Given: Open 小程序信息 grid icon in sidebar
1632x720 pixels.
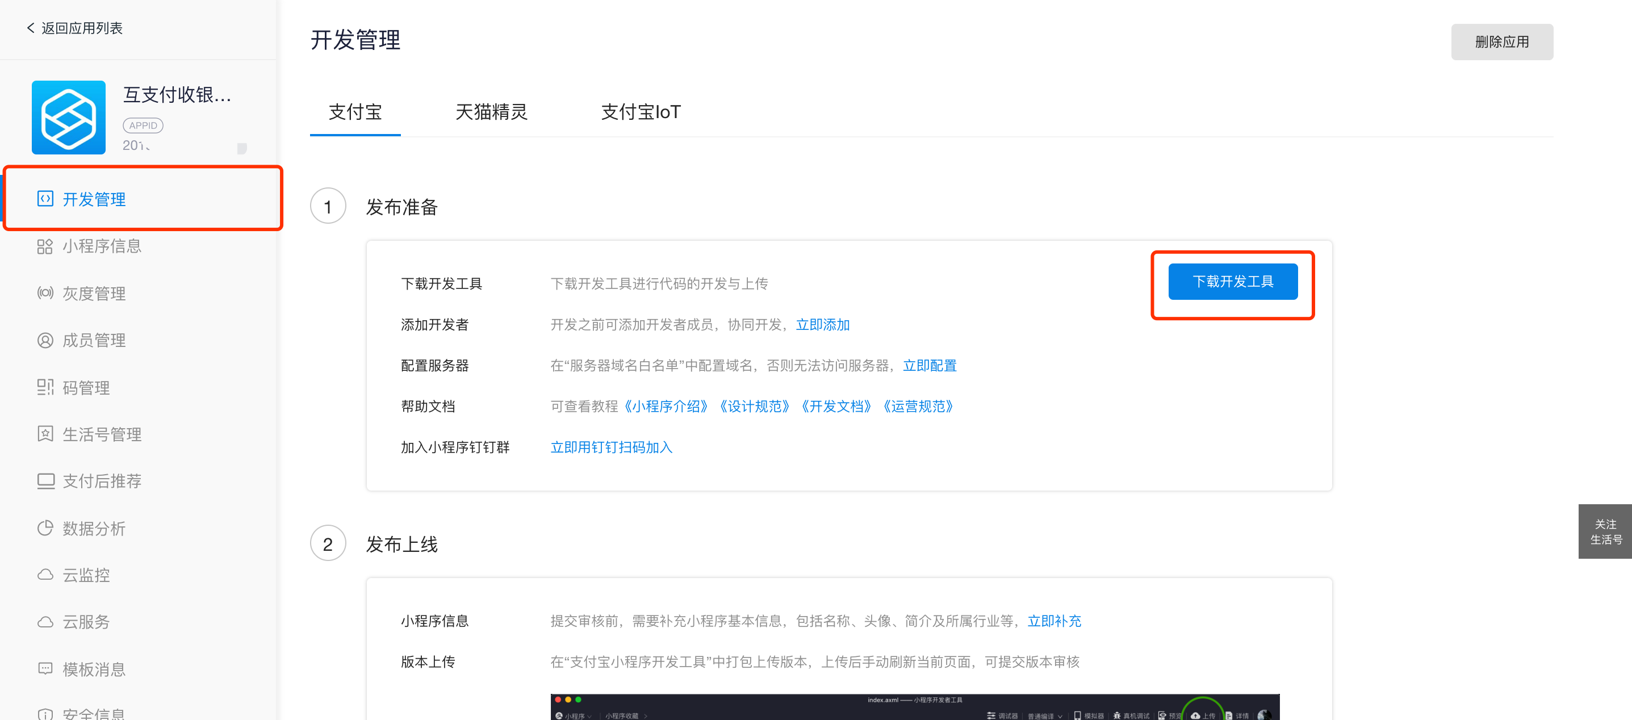Looking at the screenshot, I should 45,246.
